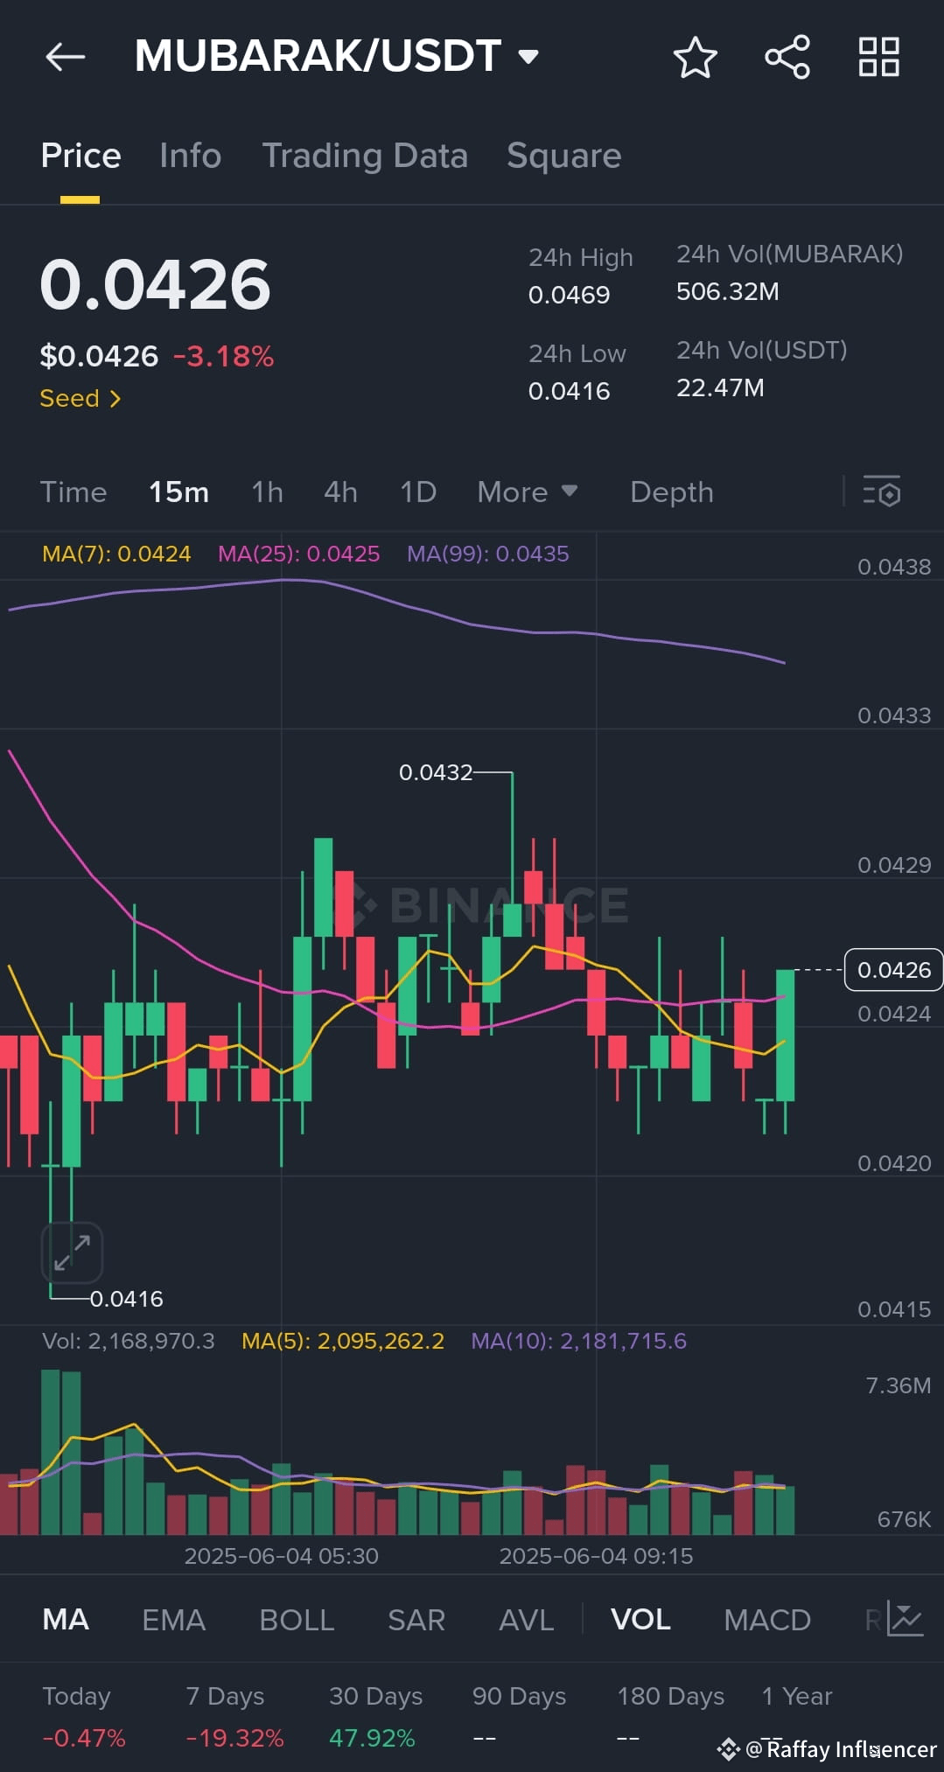Image resolution: width=944 pixels, height=1772 pixels.
Task: Click the 24h Vol(USDT) value 22.47M
Action: pyautogui.click(x=721, y=387)
